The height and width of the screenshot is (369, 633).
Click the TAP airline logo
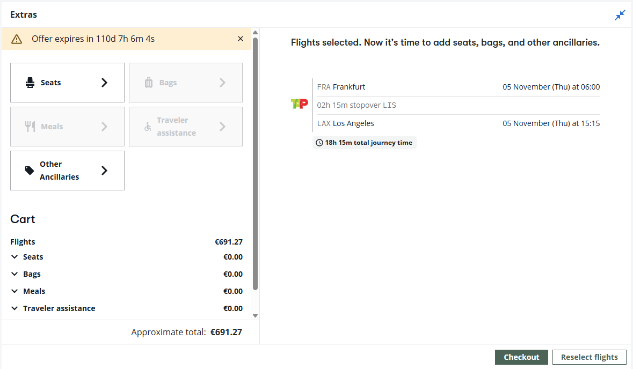click(x=300, y=104)
